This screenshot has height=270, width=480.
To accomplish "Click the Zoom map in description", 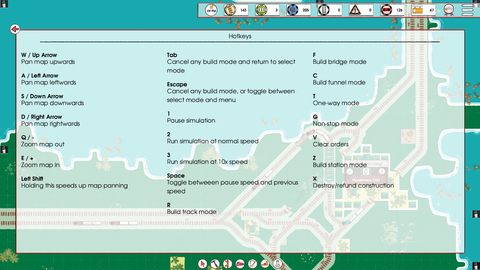I will [x=40, y=165].
